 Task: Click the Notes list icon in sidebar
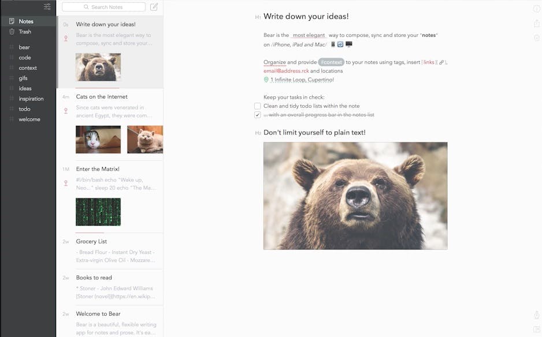(11, 21)
